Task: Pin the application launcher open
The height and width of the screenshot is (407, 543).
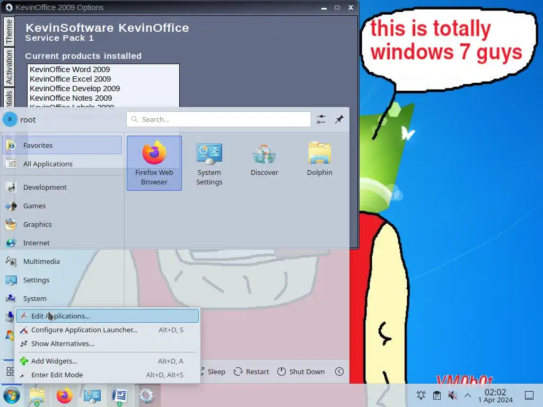Action: pos(339,119)
